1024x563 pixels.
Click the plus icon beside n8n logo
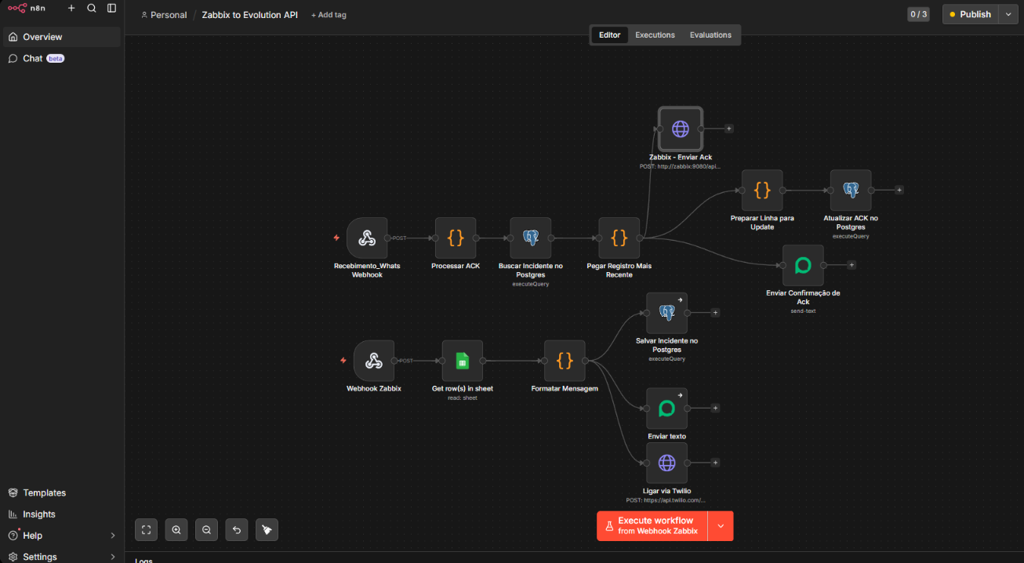point(71,8)
